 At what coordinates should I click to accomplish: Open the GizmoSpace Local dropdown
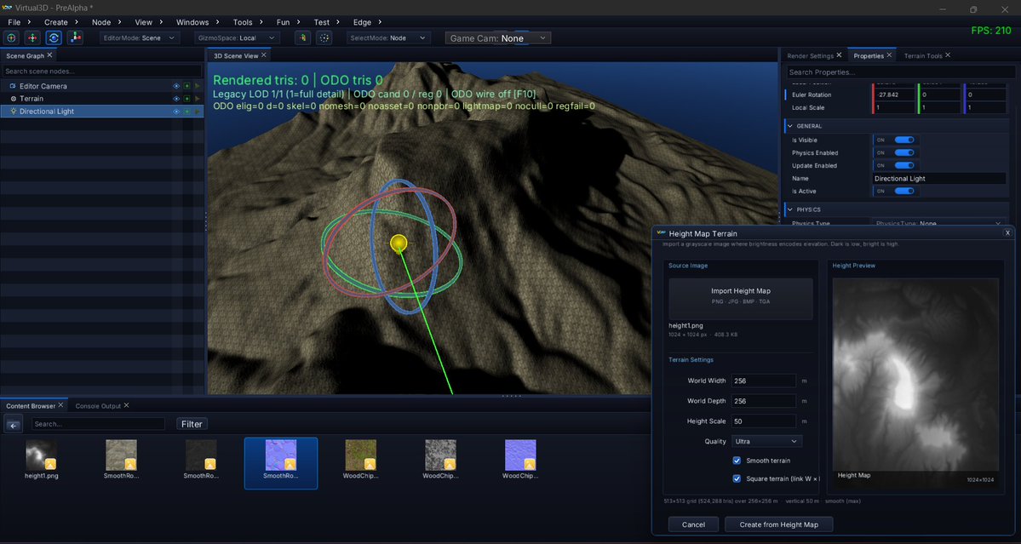tap(237, 37)
